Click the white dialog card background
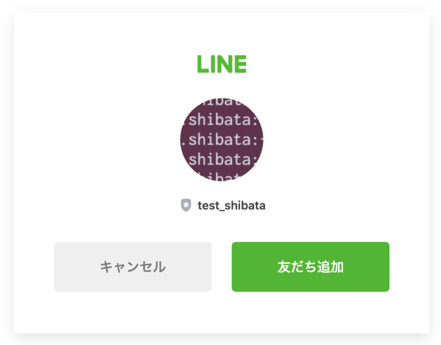The width and height of the screenshot is (441, 345). [x=220, y=315]
